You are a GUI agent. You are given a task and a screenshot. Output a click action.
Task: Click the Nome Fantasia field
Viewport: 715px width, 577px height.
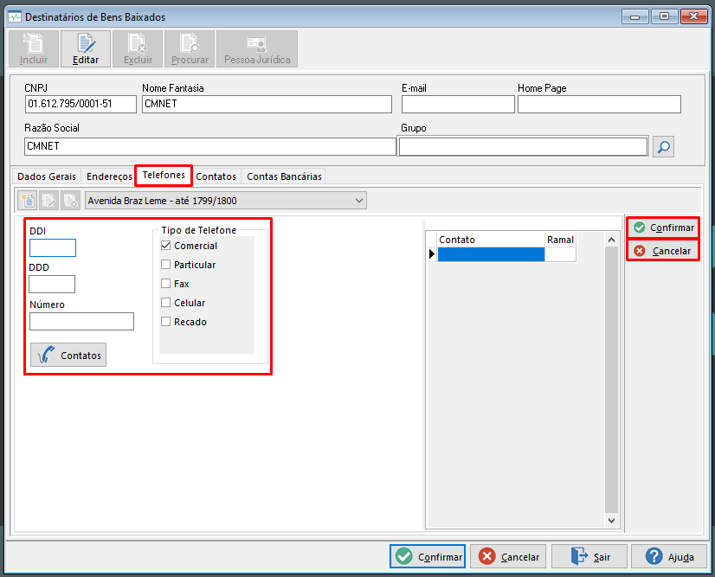click(x=267, y=104)
